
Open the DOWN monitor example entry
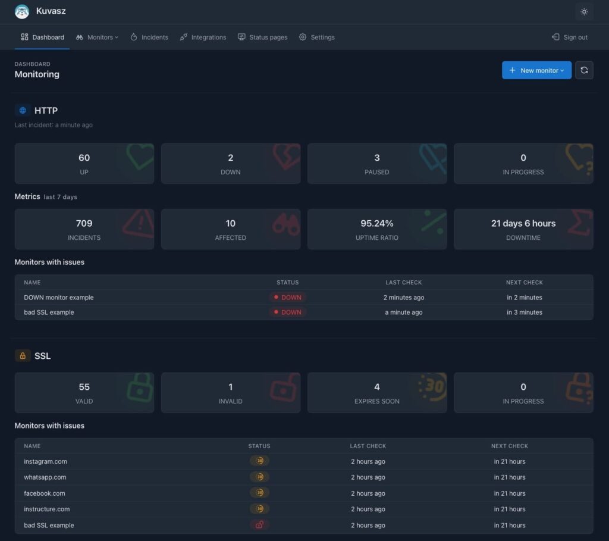[x=58, y=297]
